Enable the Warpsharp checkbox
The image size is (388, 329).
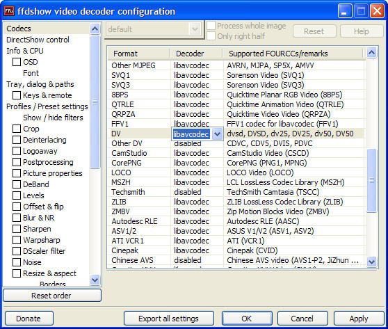tap(17, 240)
